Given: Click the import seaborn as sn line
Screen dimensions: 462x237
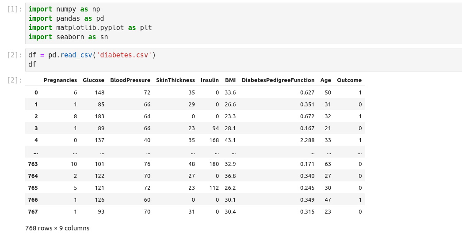Looking at the screenshot, I should (68, 37).
